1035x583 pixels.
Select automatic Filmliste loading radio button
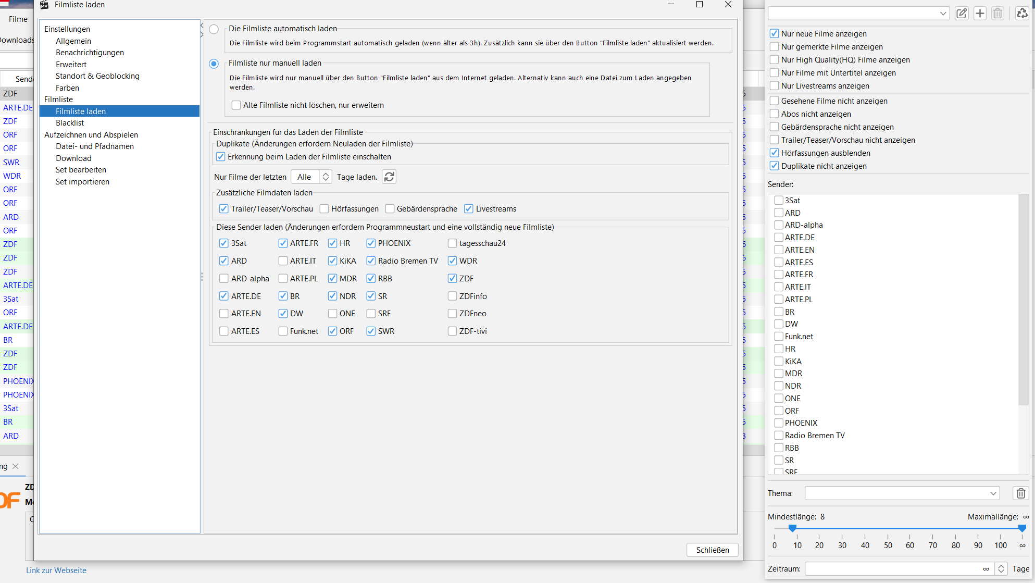(214, 29)
